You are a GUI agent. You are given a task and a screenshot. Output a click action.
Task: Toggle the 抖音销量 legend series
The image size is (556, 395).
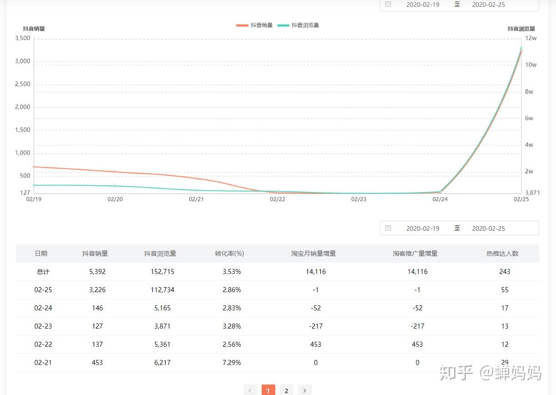point(254,25)
